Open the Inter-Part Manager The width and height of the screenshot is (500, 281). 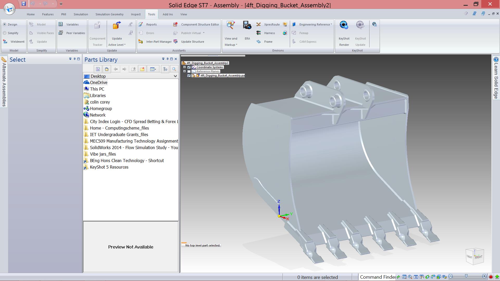coord(155,42)
